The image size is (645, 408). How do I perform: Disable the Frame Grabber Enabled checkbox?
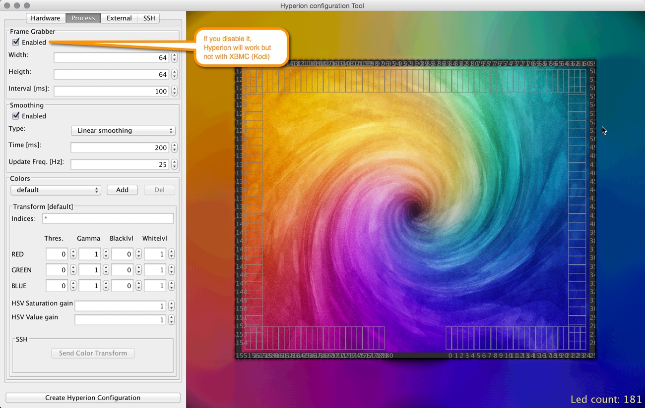click(x=16, y=43)
